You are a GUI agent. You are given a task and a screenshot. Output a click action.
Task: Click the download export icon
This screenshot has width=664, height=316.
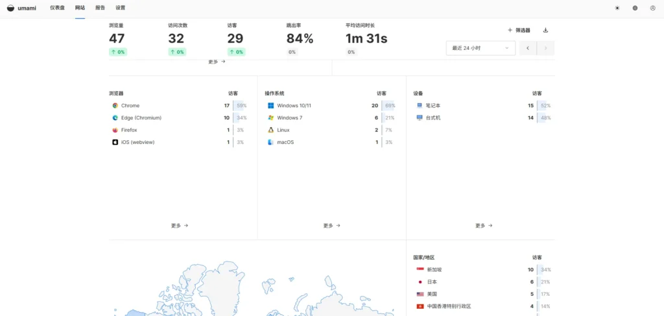[x=545, y=30]
